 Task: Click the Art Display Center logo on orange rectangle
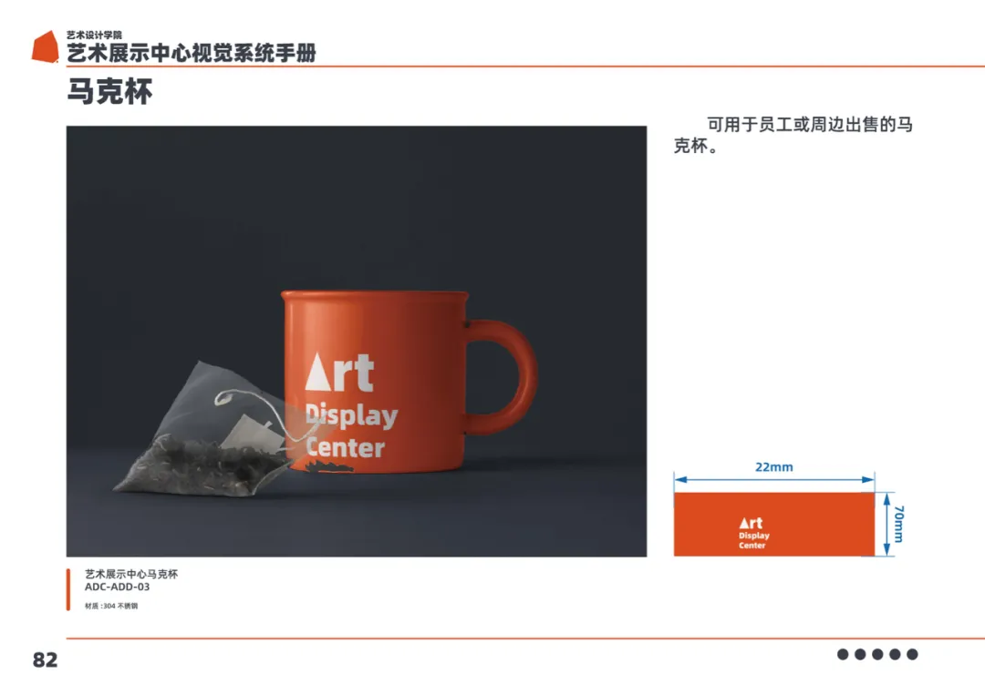coord(754,533)
